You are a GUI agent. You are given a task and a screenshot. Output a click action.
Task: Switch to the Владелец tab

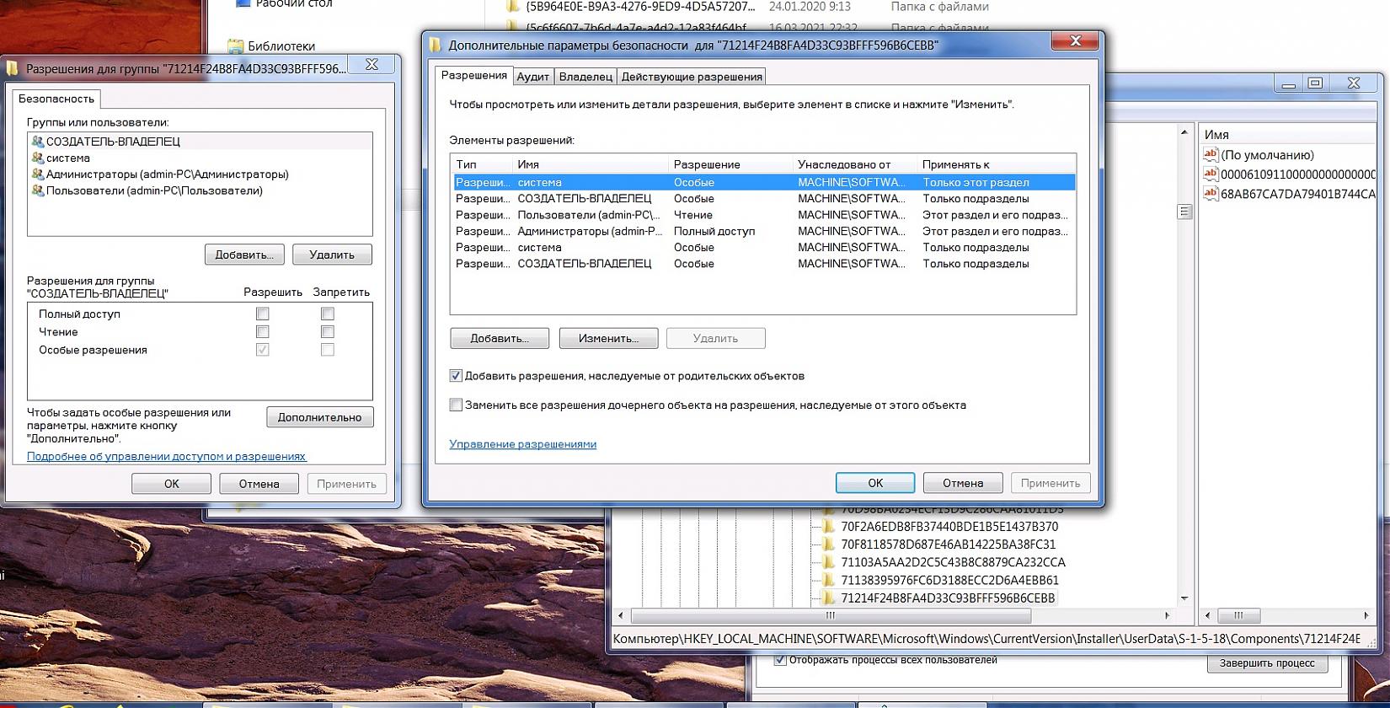tap(585, 77)
